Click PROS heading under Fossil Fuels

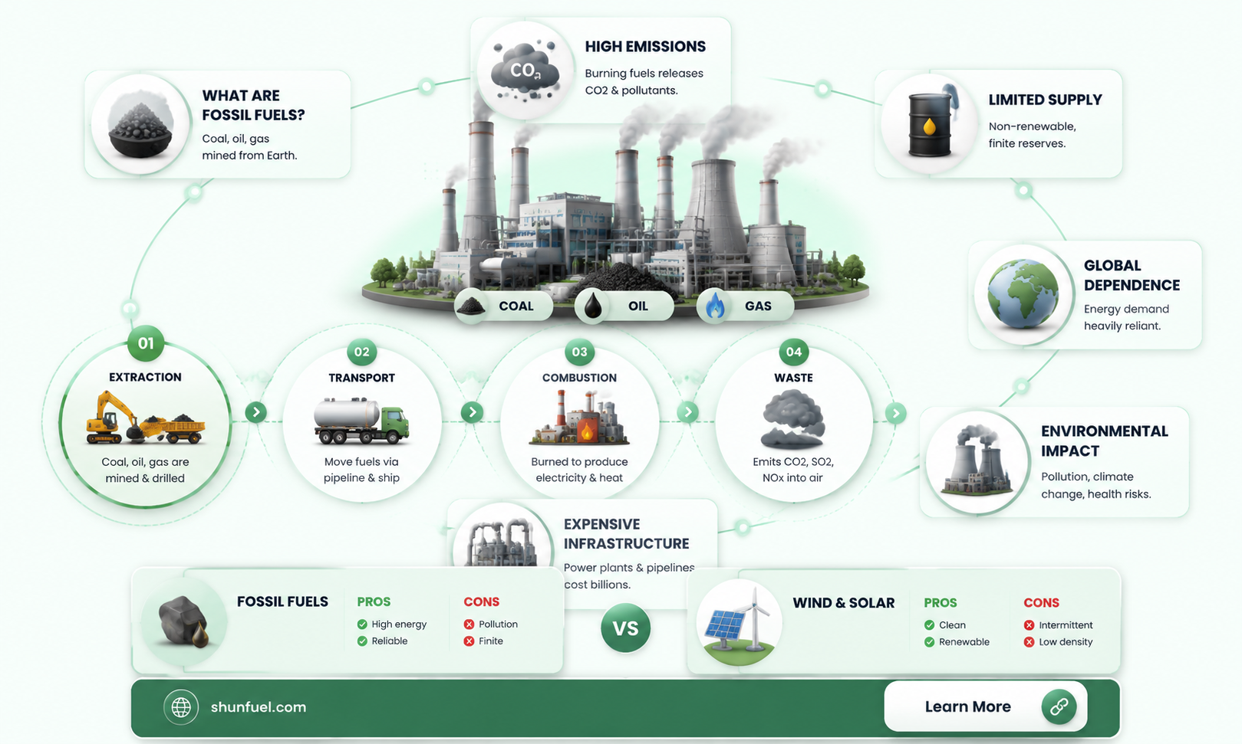pyautogui.click(x=374, y=602)
